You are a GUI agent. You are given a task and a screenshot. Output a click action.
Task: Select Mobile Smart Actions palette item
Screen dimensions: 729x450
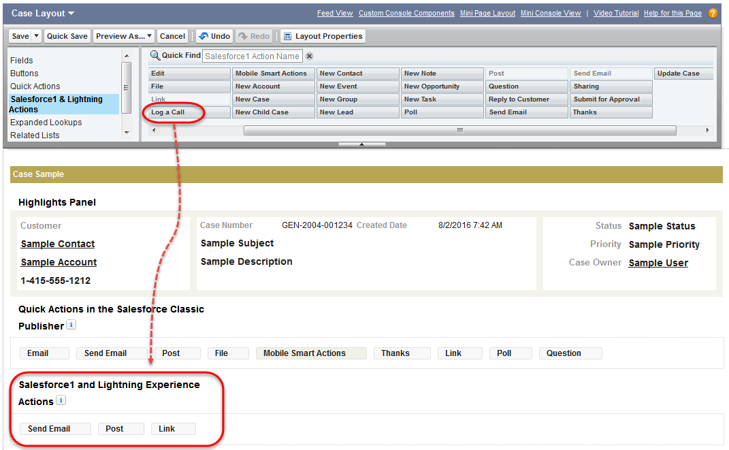tap(274, 74)
